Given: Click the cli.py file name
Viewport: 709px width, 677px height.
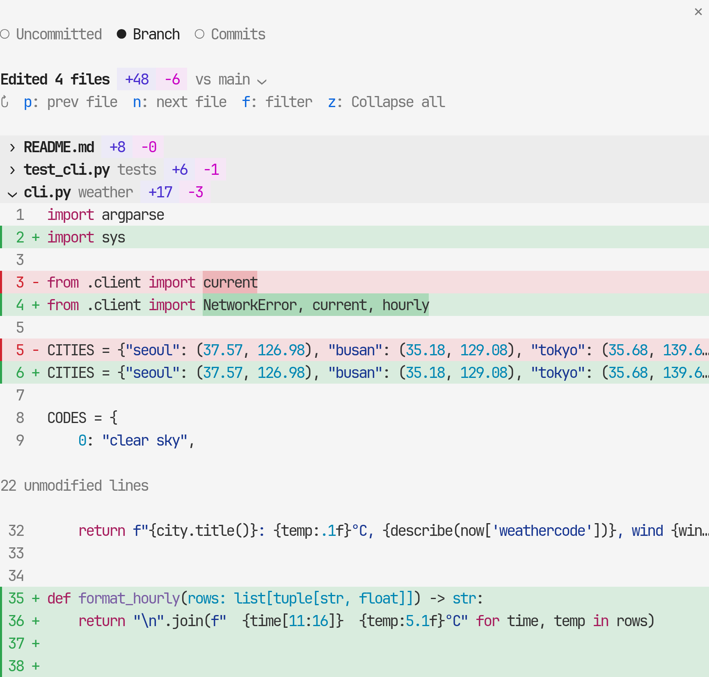Looking at the screenshot, I should pyautogui.click(x=47, y=192).
